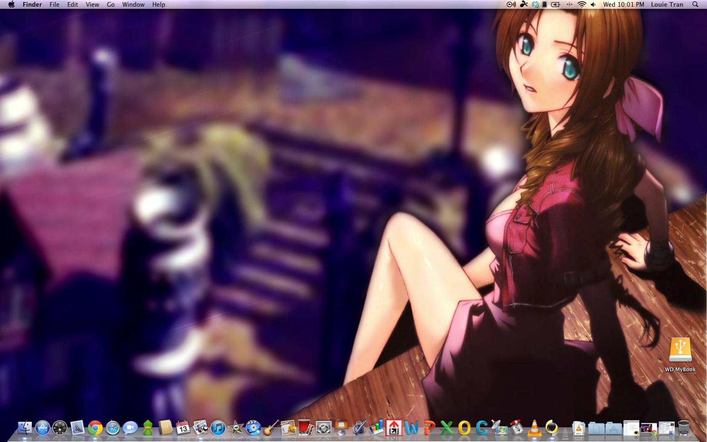Open iDVD disc icon
The width and height of the screenshot is (707, 442).
pyautogui.click(x=253, y=428)
